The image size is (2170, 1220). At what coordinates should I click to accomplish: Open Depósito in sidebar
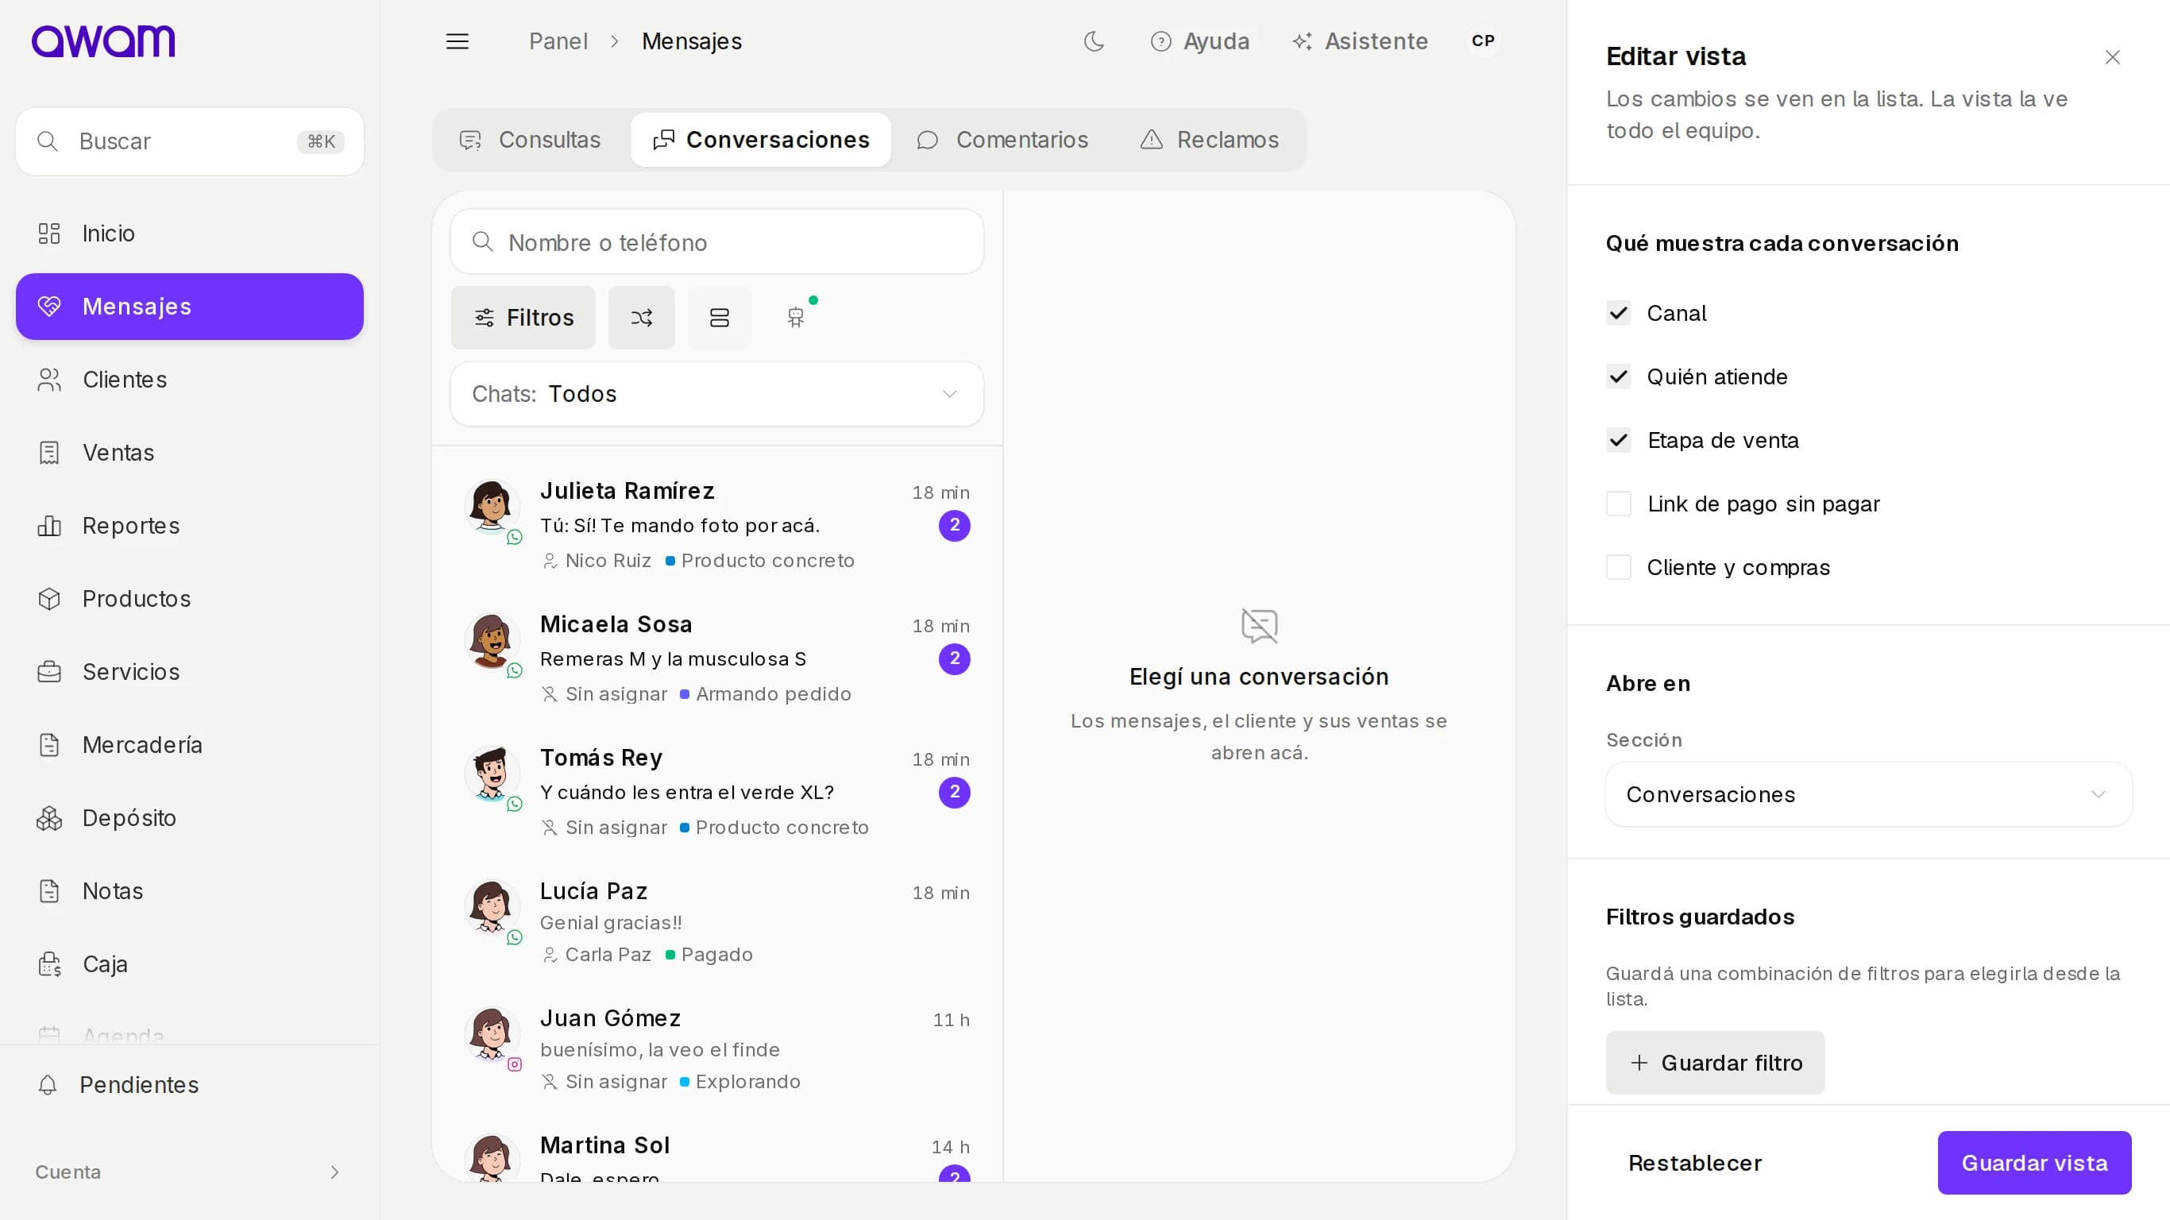[190, 818]
